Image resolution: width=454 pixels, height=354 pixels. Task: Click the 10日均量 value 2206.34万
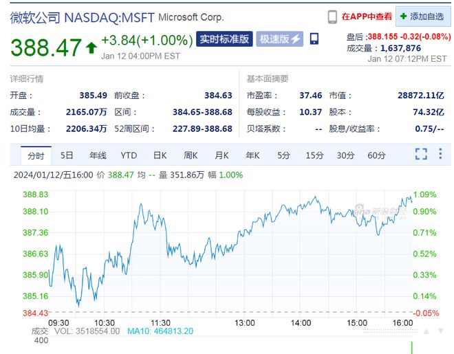87,129
